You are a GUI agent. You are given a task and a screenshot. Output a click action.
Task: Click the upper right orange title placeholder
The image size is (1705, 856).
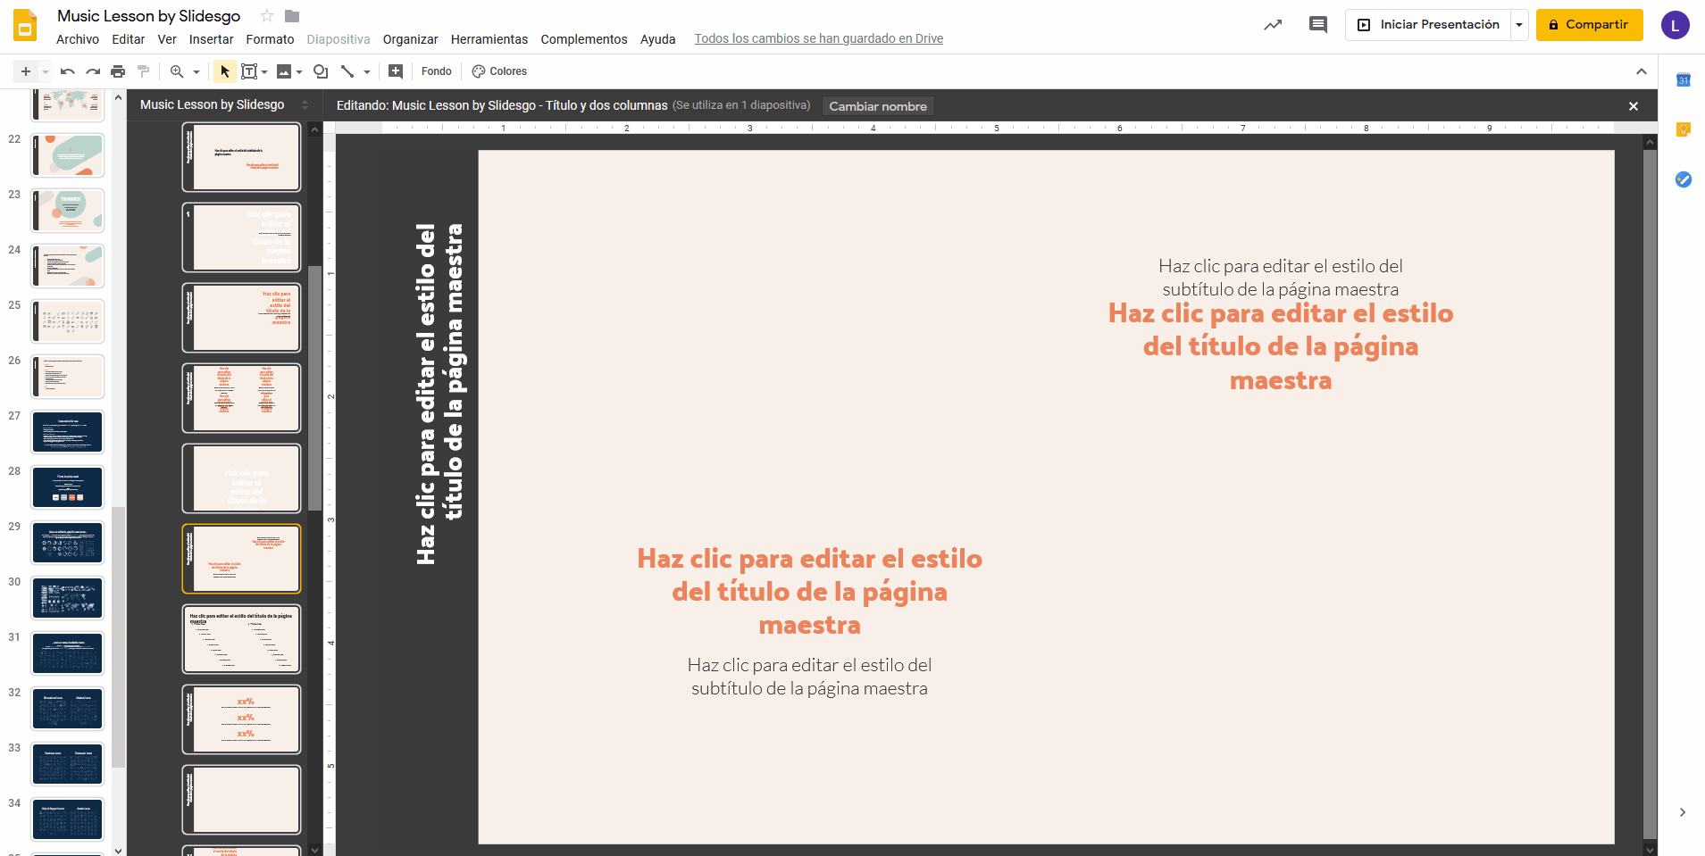[1281, 346]
